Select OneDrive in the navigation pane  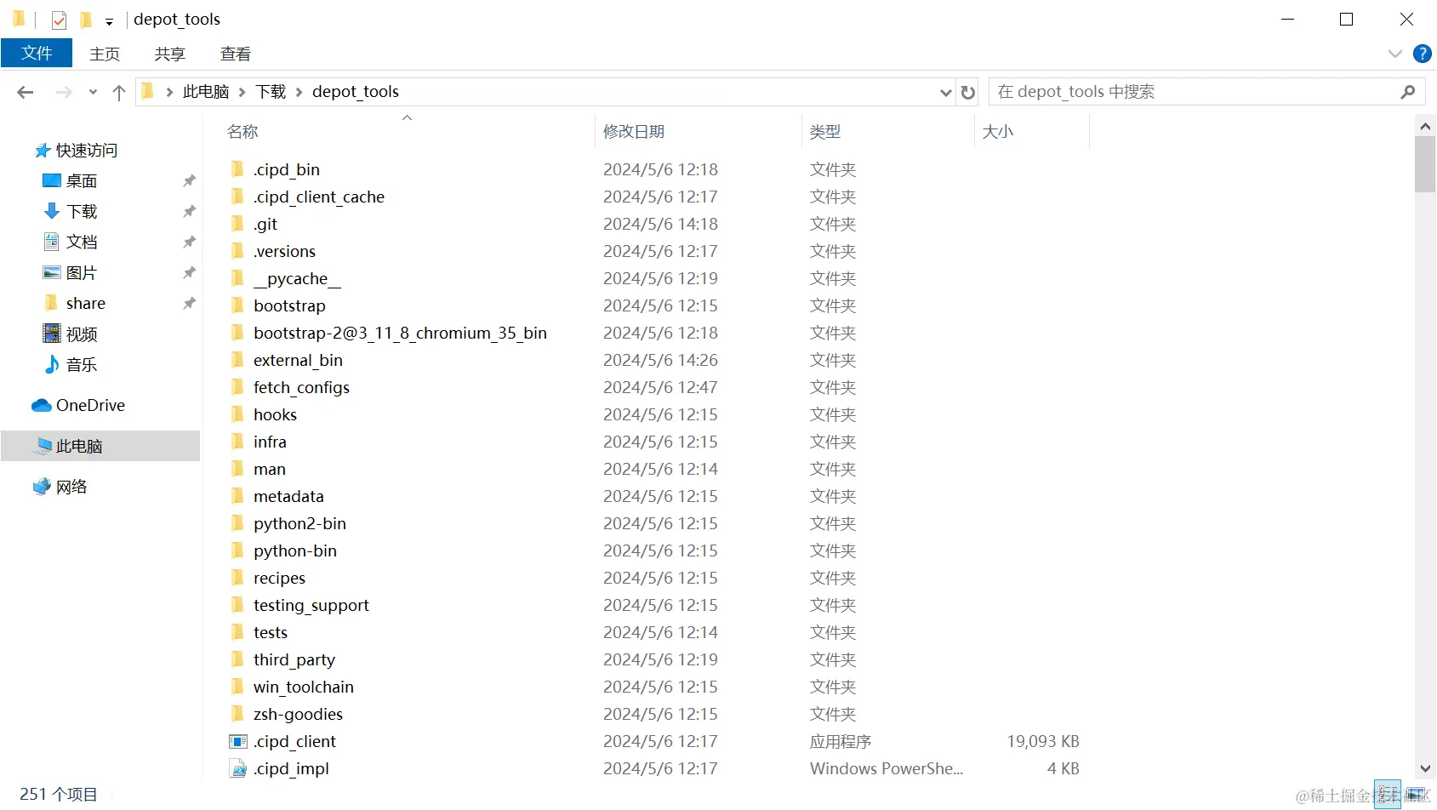pos(90,406)
